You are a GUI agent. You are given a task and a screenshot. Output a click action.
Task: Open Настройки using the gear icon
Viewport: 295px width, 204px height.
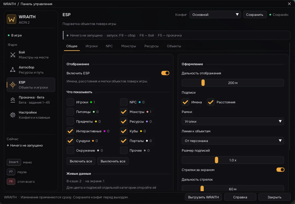13,115
